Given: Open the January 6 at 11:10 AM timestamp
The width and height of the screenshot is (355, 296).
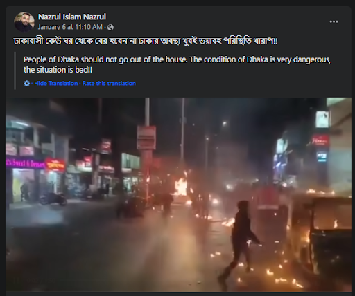Looking at the screenshot, I should (70, 27).
